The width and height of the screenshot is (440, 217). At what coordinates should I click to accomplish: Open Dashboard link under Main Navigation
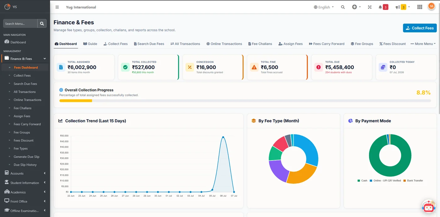(18, 42)
